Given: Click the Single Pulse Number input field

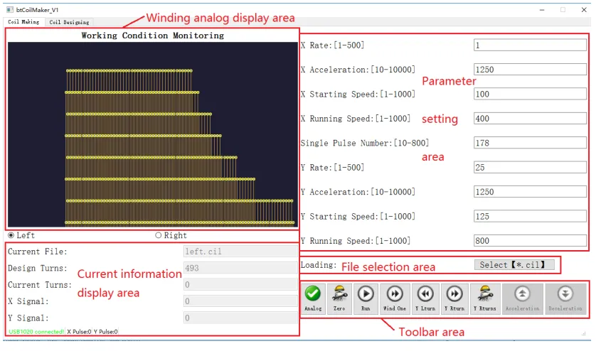Looking at the screenshot, I should click(530, 143).
